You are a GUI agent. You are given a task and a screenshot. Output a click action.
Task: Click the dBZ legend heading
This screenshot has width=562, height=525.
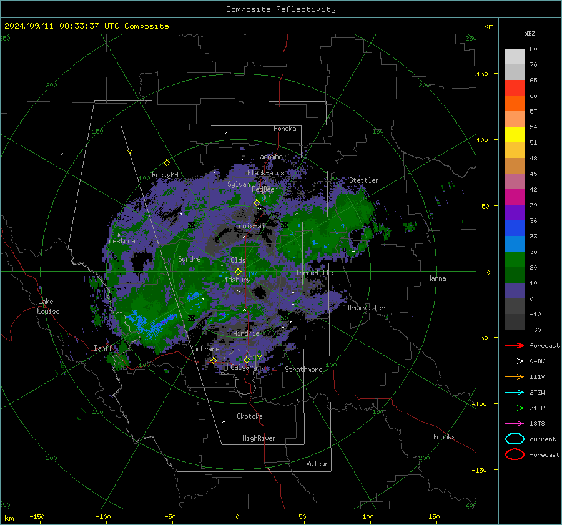click(530, 34)
